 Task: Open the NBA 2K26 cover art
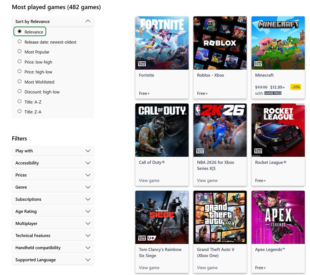coord(220,130)
